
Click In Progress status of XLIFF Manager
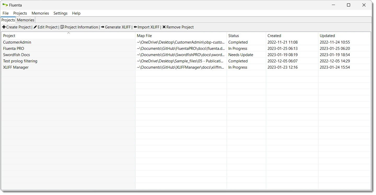(238, 67)
